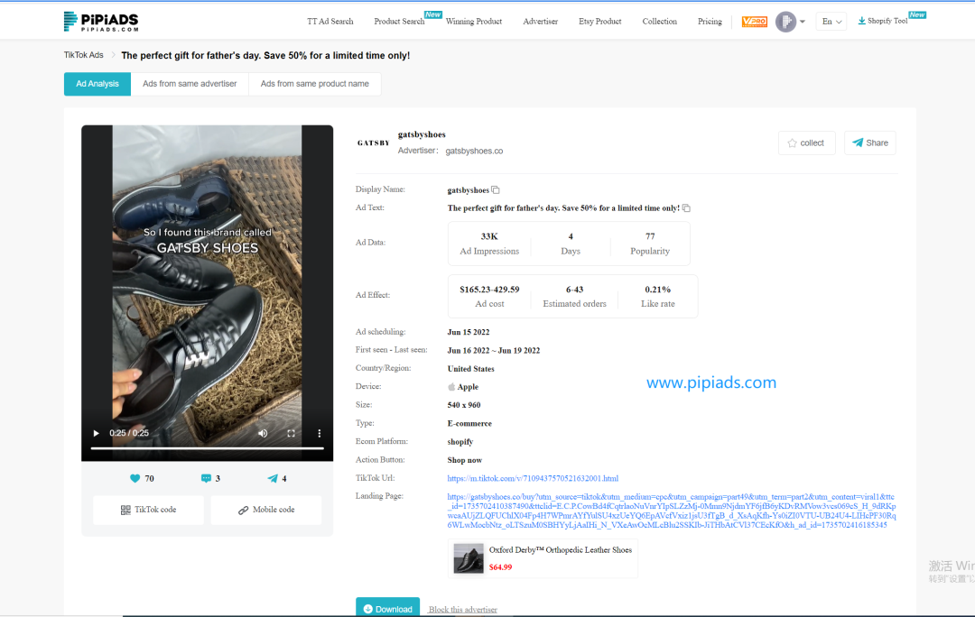Open Winning Product menu
975x617 pixels.
pyautogui.click(x=474, y=21)
